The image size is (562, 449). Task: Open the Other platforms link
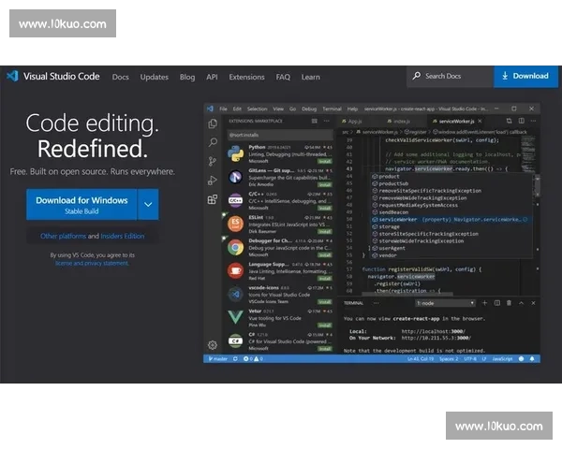[63, 236]
